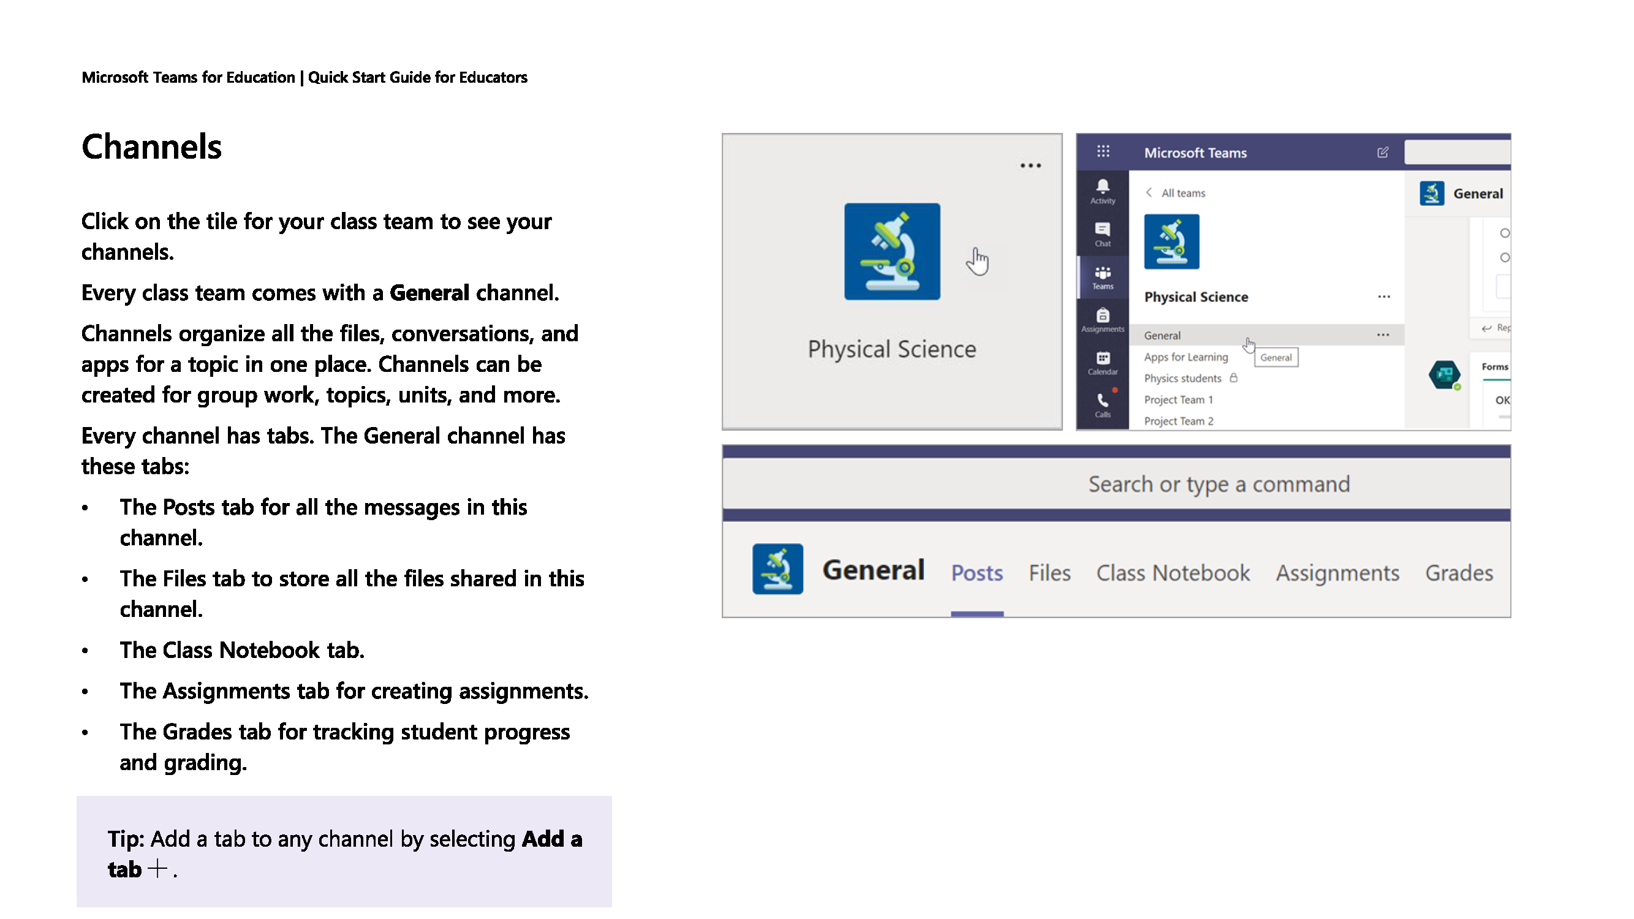This screenshot has height=919, width=1634.
Task: Click the new chat compose icon
Action: point(1383,152)
